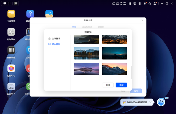Choose the lake with pine trees wallpaper
176x114 pixels.
click(x=87, y=53)
